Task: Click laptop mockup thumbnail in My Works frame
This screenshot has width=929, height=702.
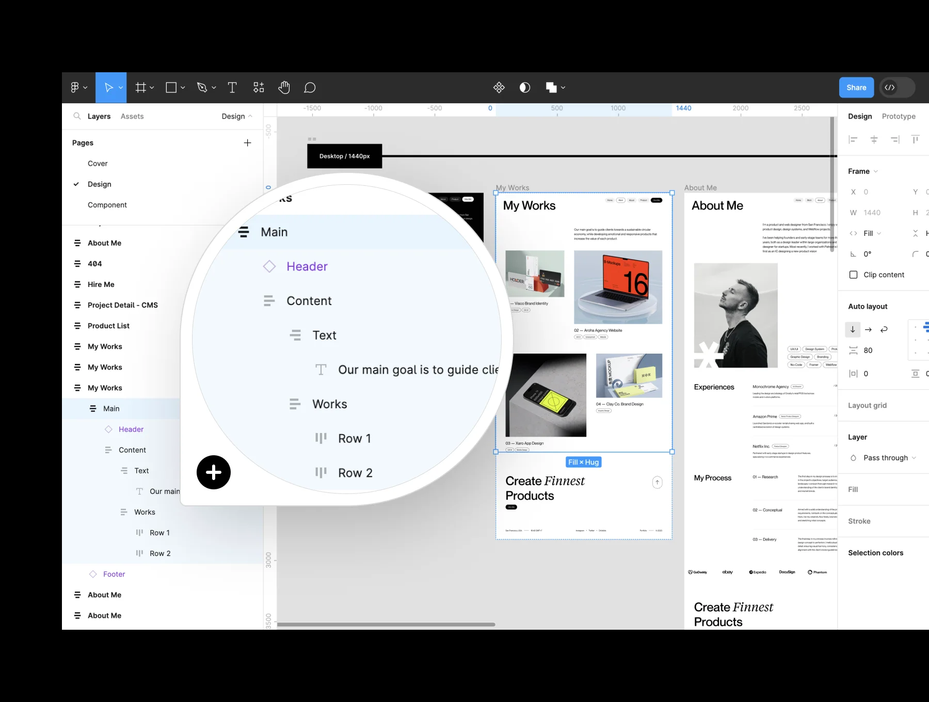Action: (x=618, y=287)
